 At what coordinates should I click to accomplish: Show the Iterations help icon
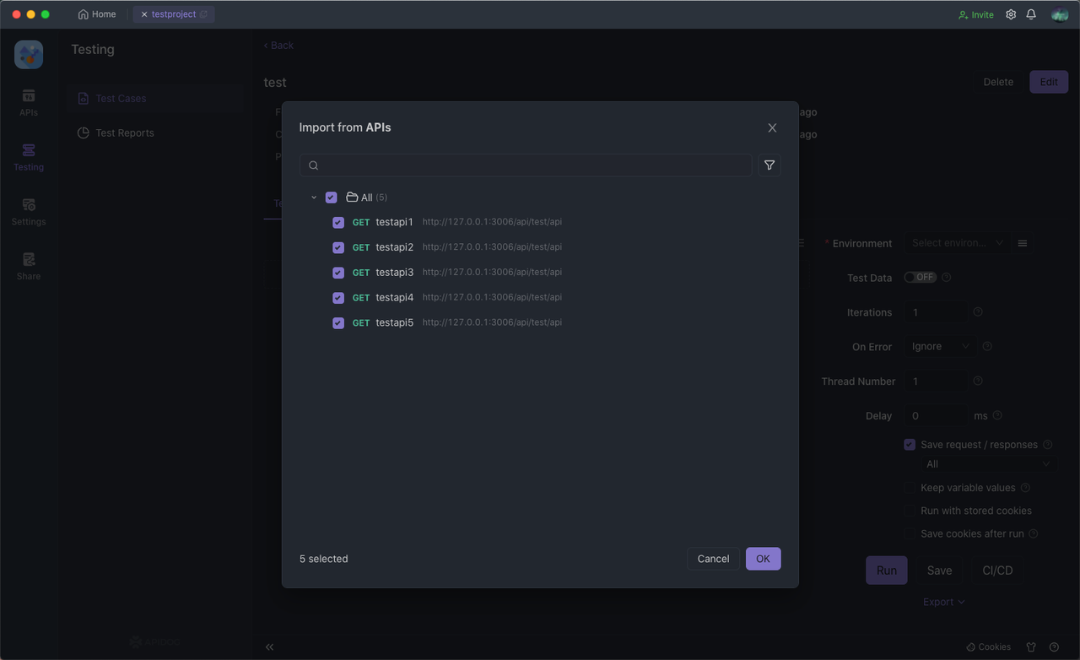[x=978, y=312]
